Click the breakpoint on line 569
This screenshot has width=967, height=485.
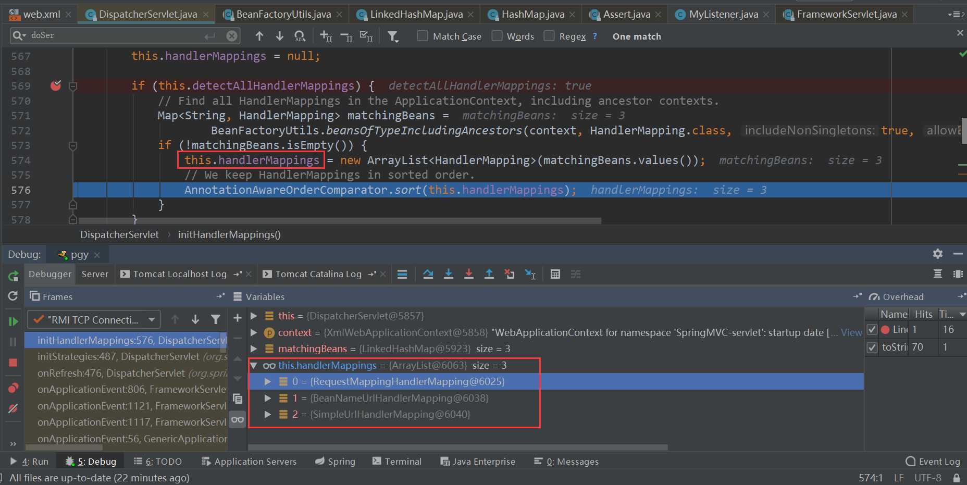pos(56,85)
